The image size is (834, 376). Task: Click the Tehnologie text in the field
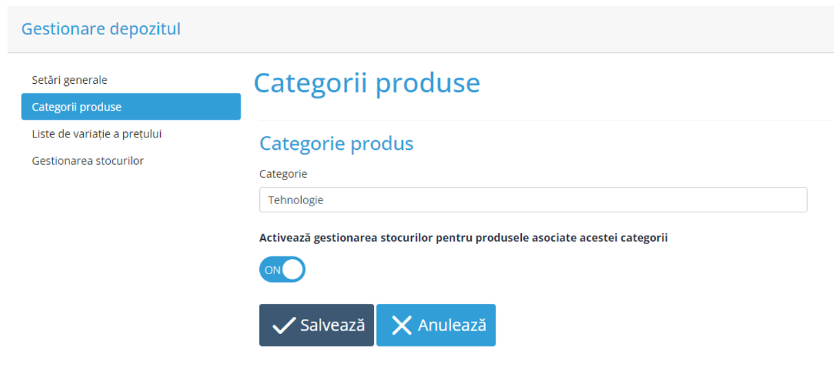pyautogui.click(x=296, y=200)
